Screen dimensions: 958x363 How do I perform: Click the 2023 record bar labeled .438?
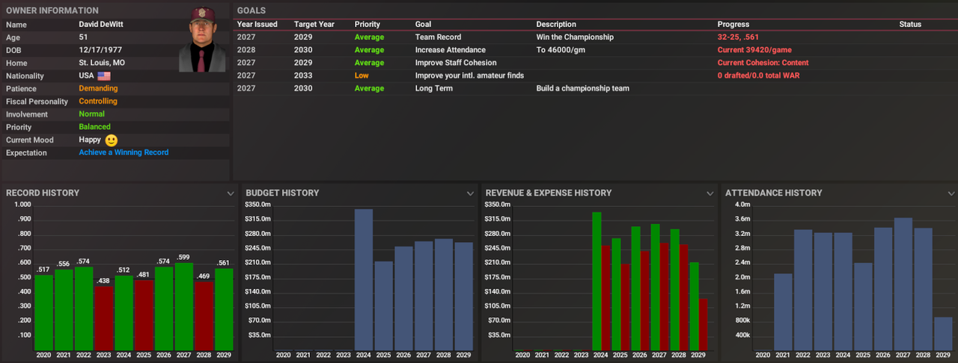click(x=104, y=317)
